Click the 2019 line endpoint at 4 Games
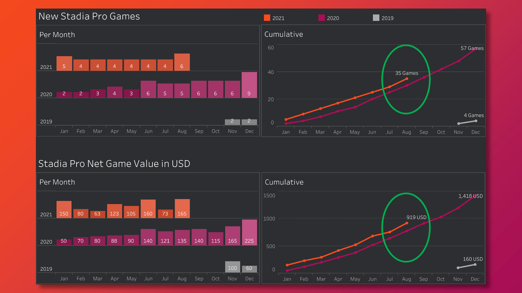 pos(476,121)
